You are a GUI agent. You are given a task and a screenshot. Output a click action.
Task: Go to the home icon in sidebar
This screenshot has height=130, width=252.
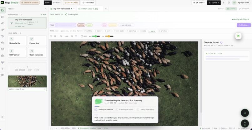pos(3,117)
